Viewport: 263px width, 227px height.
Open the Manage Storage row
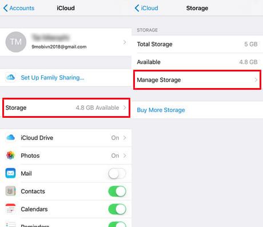coord(197,79)
